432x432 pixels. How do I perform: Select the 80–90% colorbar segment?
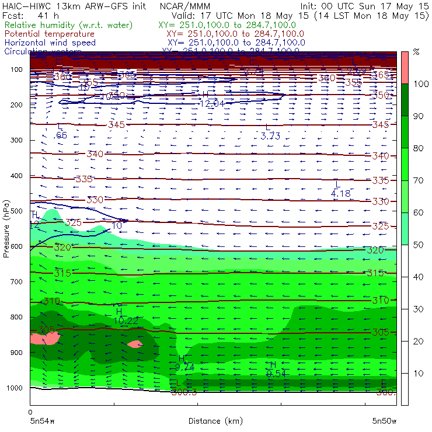click(405, 132)
